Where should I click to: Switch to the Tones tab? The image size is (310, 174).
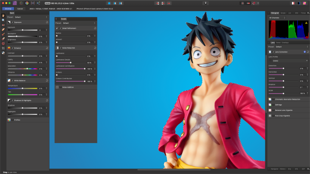pyautogui.click(x=278, y=43)
